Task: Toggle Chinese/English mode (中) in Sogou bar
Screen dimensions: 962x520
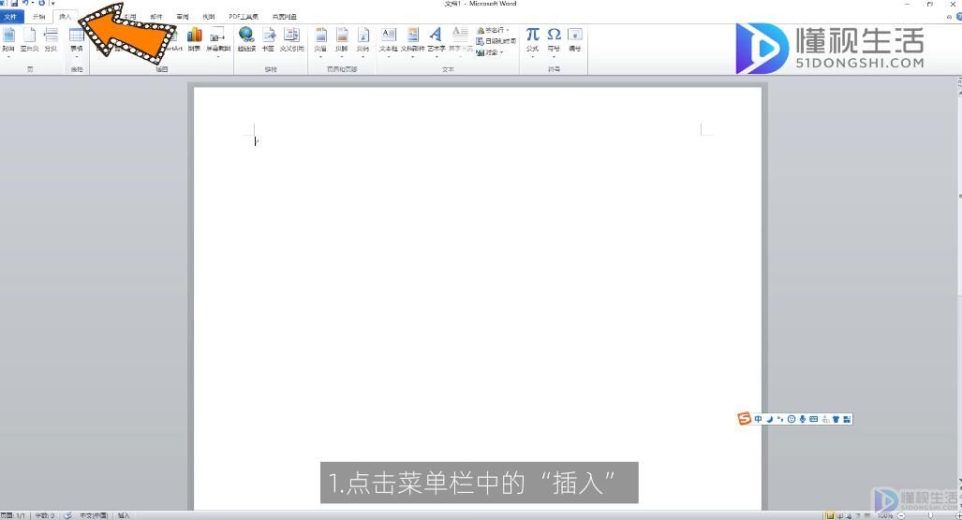Action: (759, 419)
